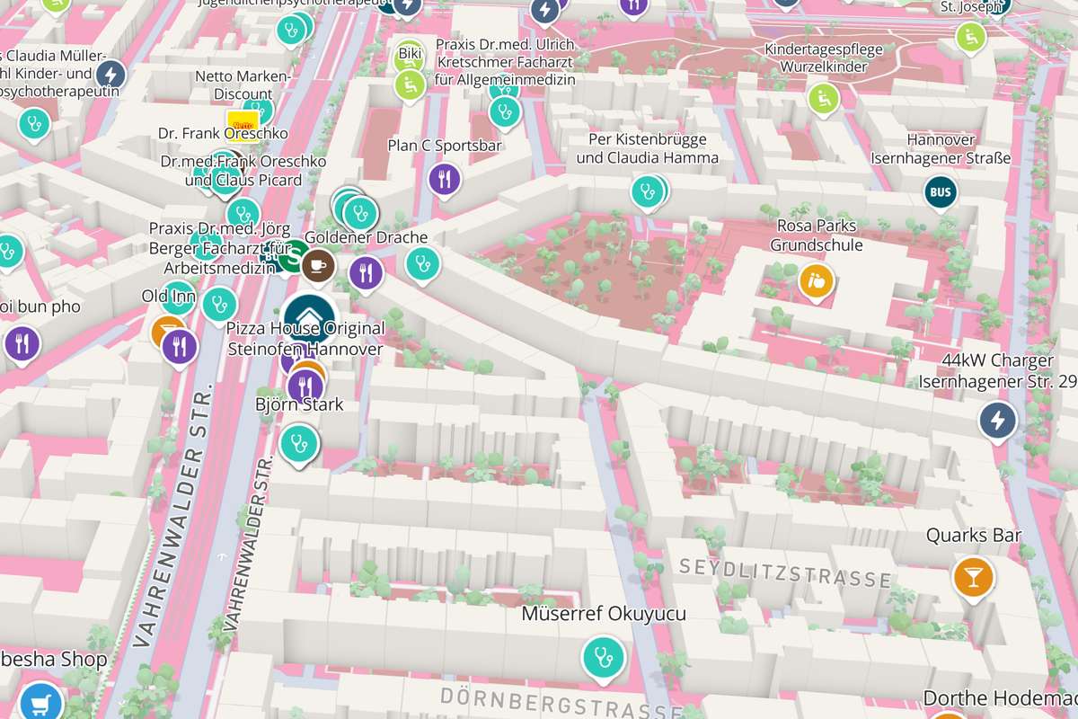Viewport: 1078px width, 719px height.
Task: Select the Plan C Sportsbar restaurant marker
Action: pos(444,179)
